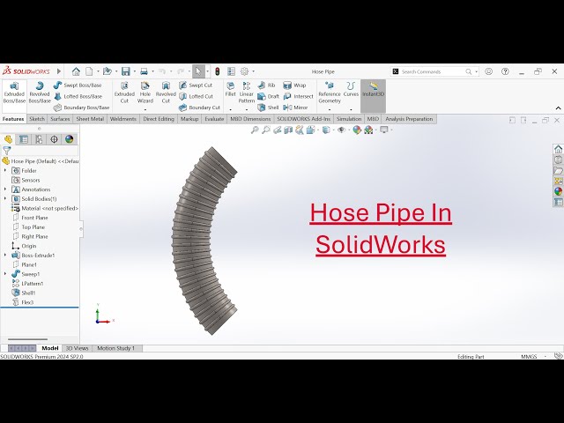Screen dimensions: 564x423
Task: Select the Intersect tool
Action: [x=298, y=96]
